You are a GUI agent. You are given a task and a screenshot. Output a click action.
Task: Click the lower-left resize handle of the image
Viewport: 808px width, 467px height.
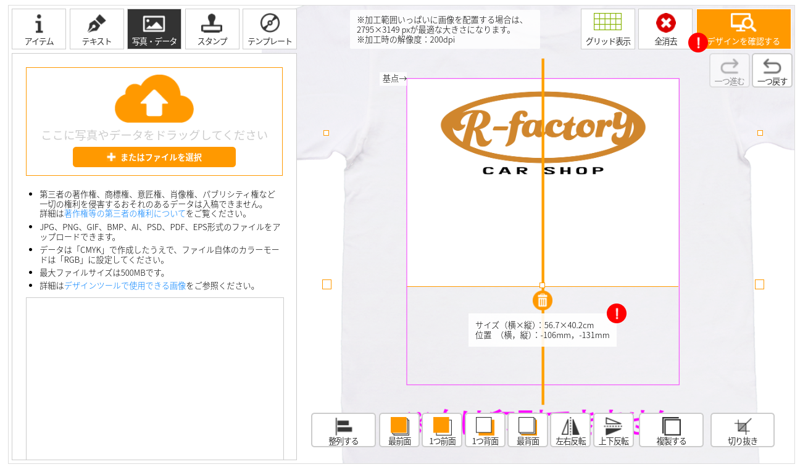[327, 284]
